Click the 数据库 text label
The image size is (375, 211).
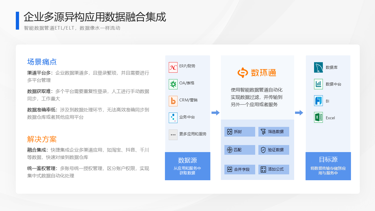click(x=332, y=67)
